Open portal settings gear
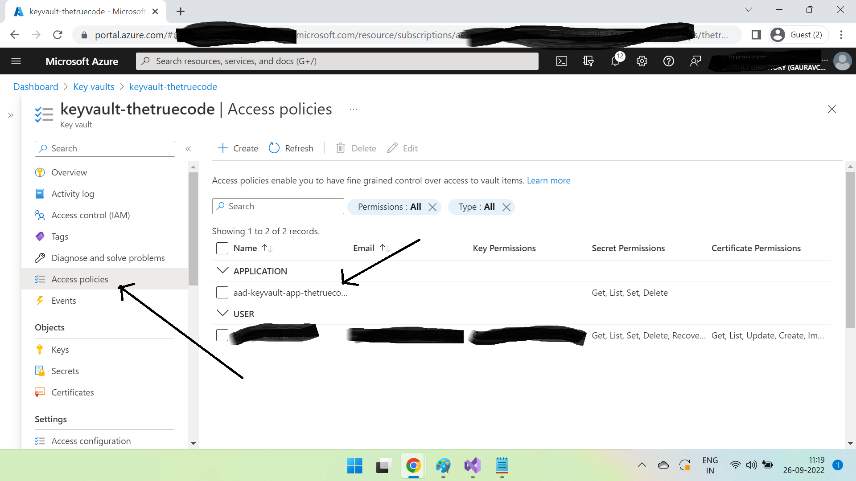This screenshot has height=481, width=856. pyautogui.click(x=642, y=61)
